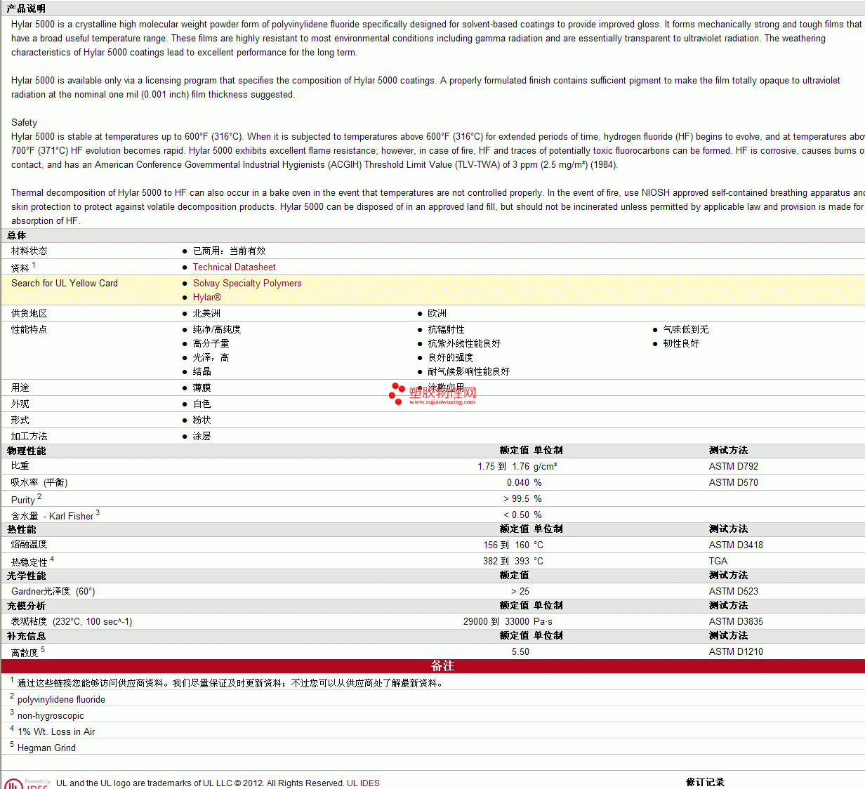This screenshot has height=789, width=865.
Task: Click the 修订记录 heading
Action: [x=705, y=782]
